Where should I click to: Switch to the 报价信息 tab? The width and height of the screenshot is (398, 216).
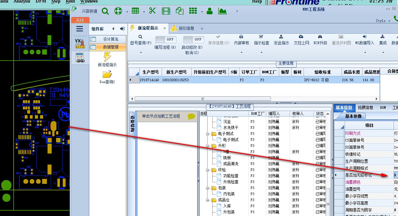click(187, 29)
